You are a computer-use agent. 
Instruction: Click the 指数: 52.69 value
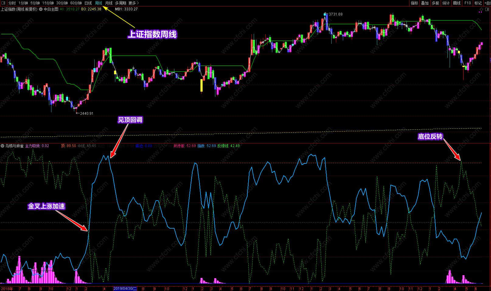[207, 146]
